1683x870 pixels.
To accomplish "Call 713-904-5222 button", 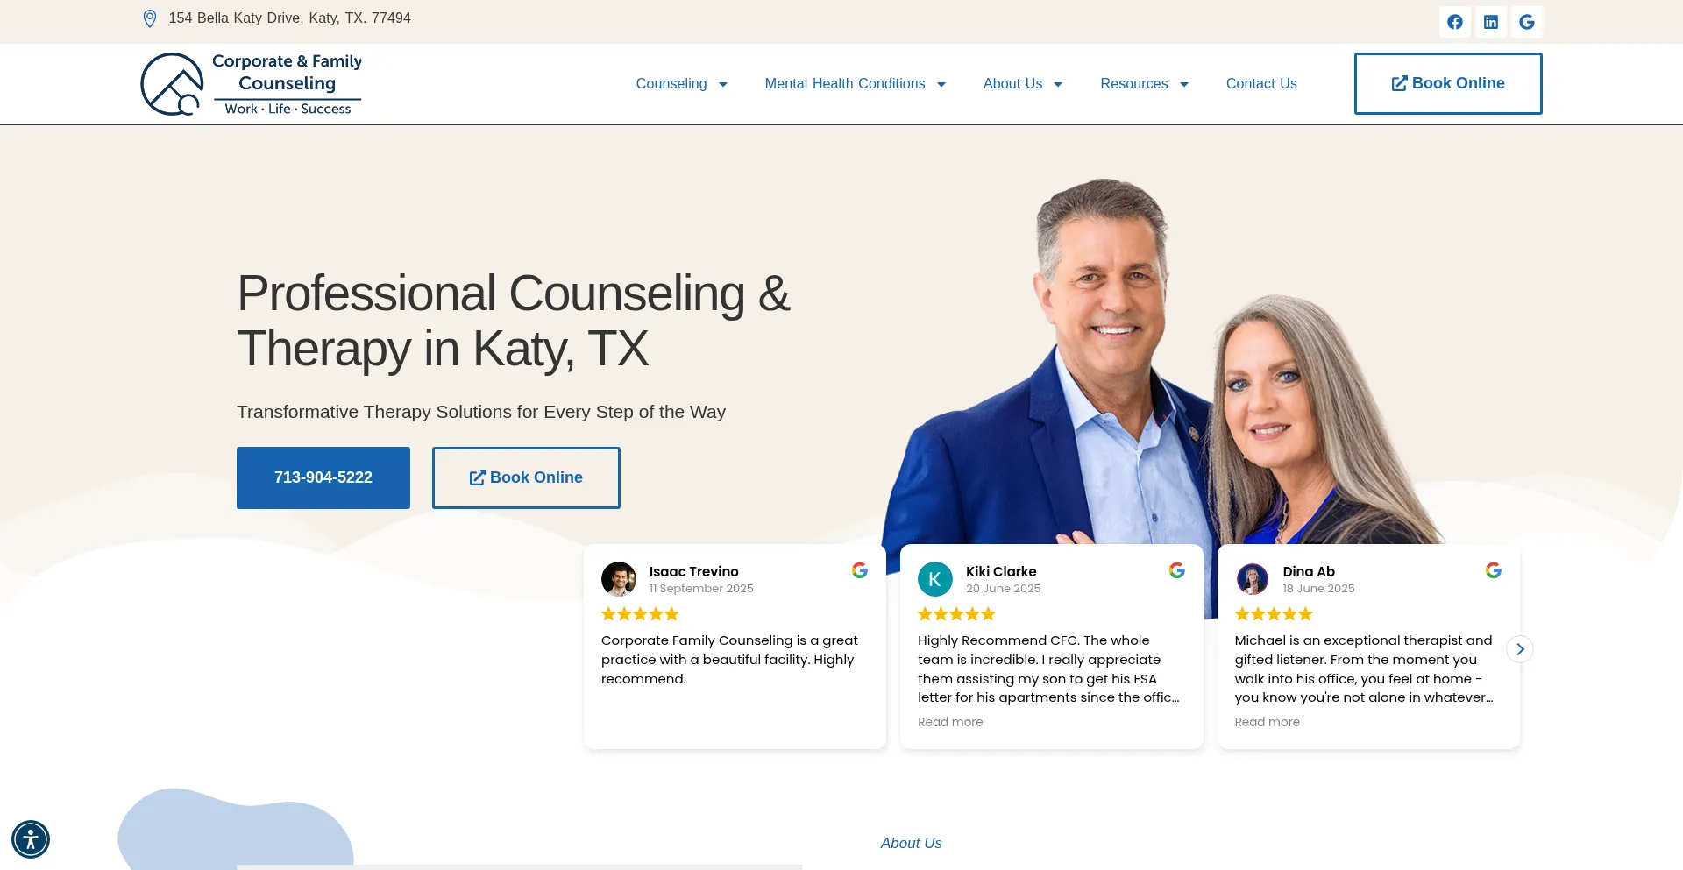I will tap(323, 477).
